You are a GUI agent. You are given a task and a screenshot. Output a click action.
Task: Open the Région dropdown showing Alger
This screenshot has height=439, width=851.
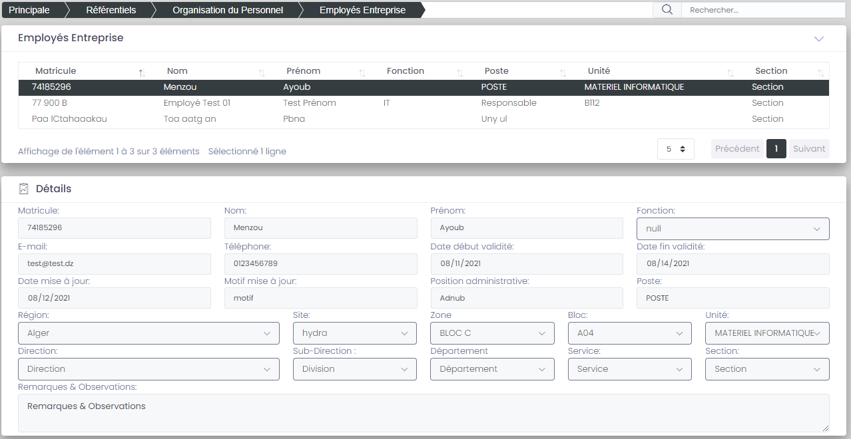[148, 333]
